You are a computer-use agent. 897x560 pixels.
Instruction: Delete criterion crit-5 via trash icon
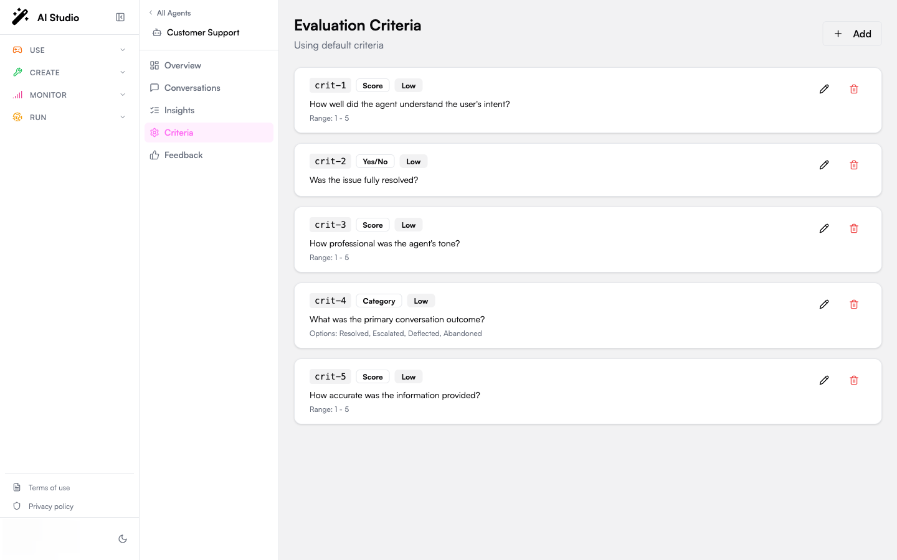coord(854,380)
